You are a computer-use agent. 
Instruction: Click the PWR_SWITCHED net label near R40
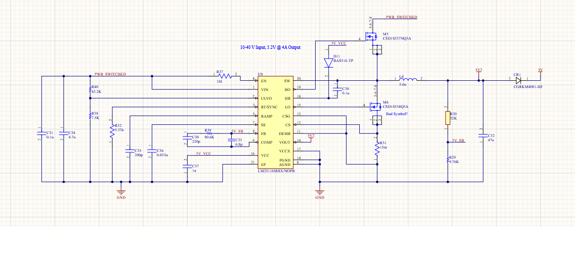point(111,74)
